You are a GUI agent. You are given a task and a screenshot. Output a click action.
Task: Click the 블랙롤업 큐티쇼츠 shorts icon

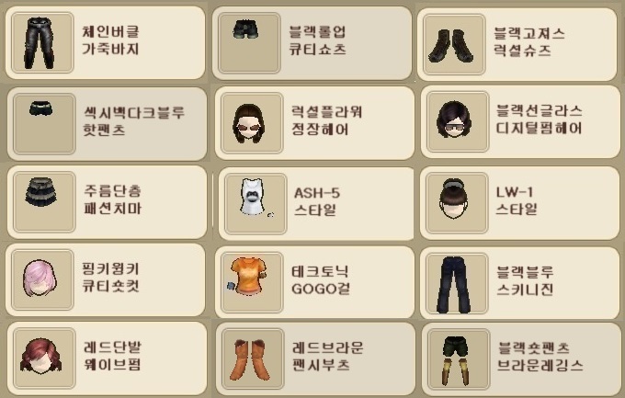[249, 42]
